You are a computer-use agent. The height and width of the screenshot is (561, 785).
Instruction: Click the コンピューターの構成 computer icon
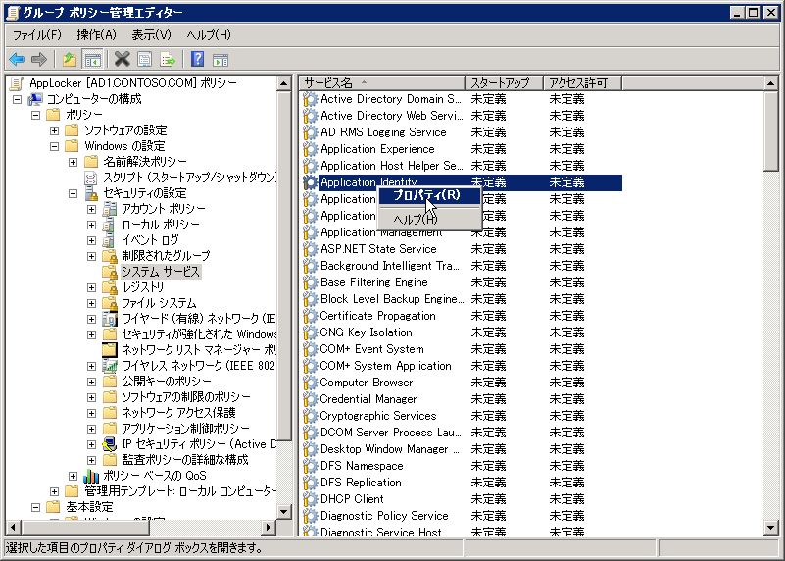coord(35,99)
